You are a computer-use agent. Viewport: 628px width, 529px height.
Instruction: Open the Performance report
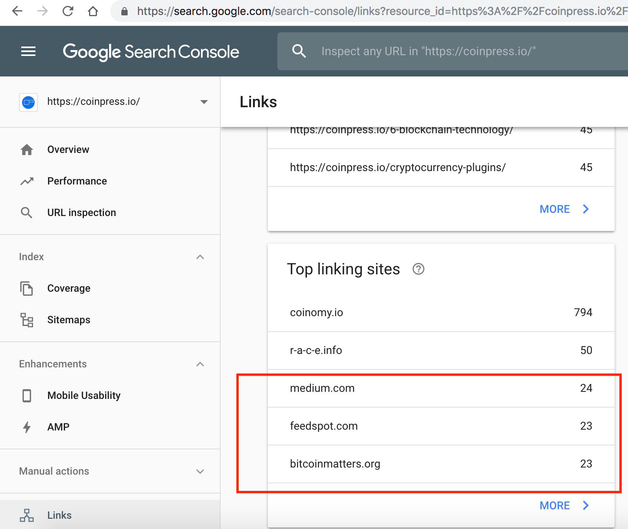click(110, 181)
